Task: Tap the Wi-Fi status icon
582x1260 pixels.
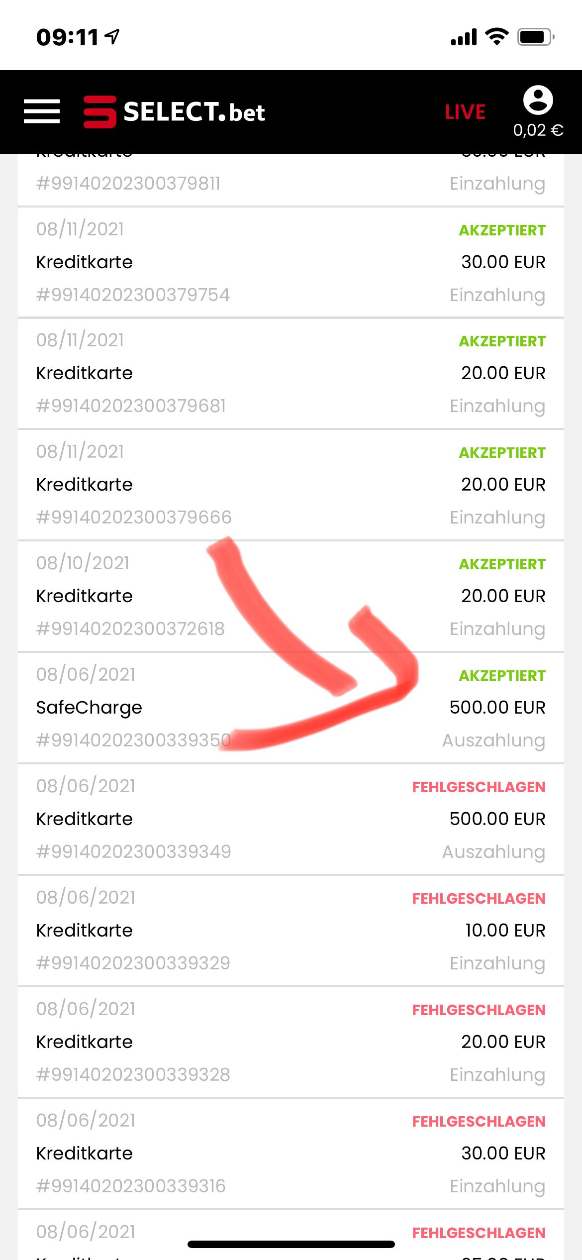Action: 496,36
